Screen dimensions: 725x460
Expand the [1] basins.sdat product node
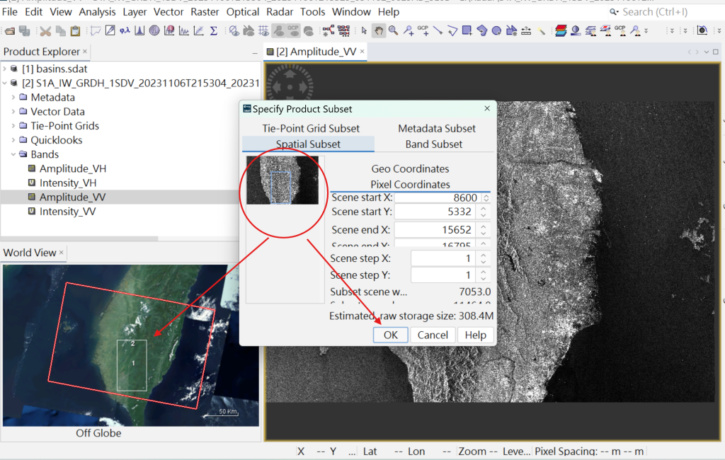coord(5,69)
